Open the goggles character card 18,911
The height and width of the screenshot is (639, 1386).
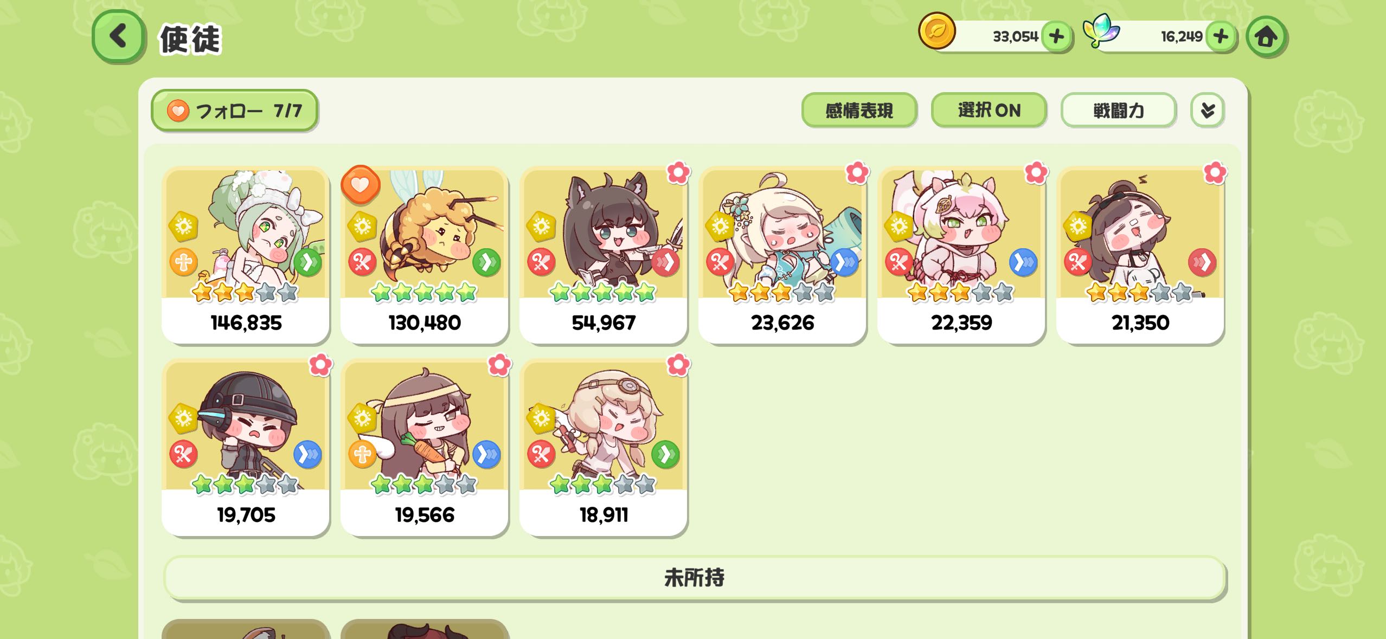[x=603, y=447]
